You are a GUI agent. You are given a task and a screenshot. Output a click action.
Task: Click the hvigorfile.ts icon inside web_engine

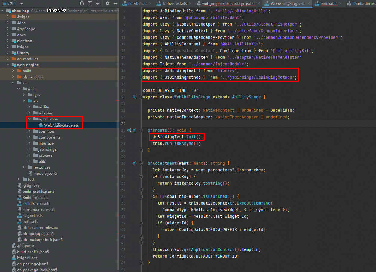[x=19, y=216]
